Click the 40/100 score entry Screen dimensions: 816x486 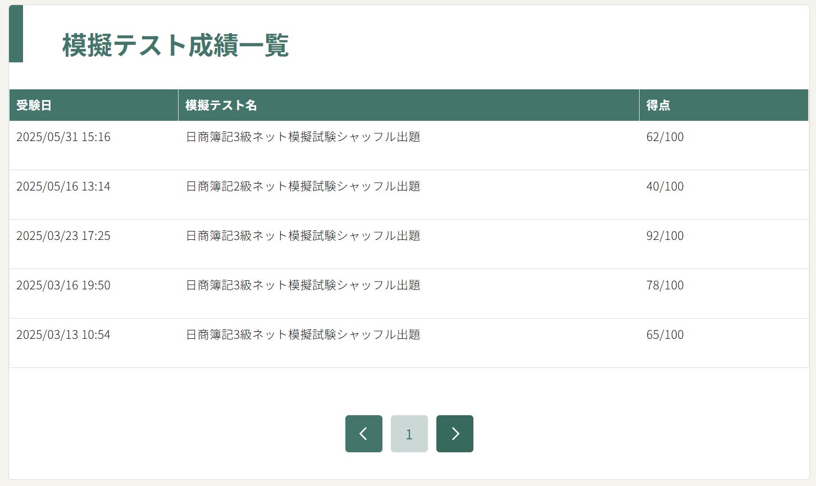coord(665,187)
